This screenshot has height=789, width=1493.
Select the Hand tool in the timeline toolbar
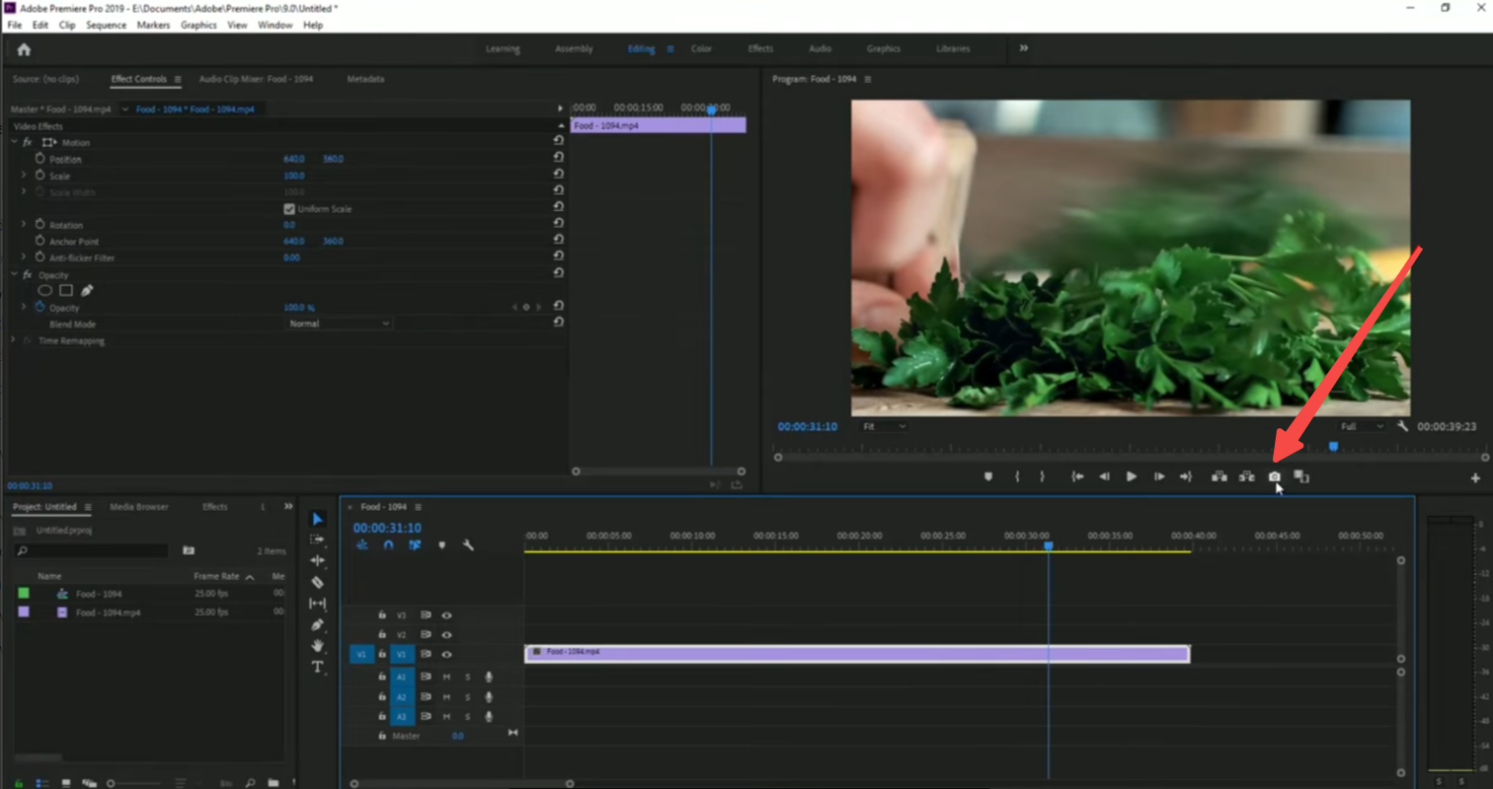click(318, 646)
